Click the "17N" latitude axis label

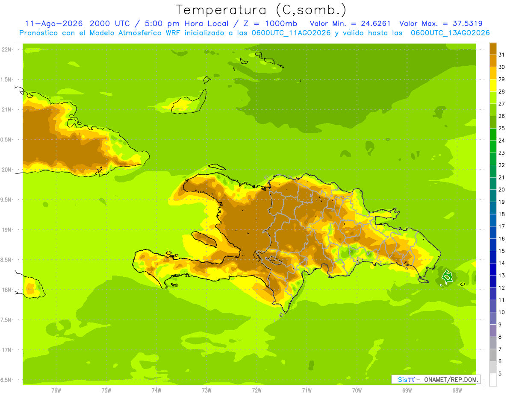[x=7, y=350]
